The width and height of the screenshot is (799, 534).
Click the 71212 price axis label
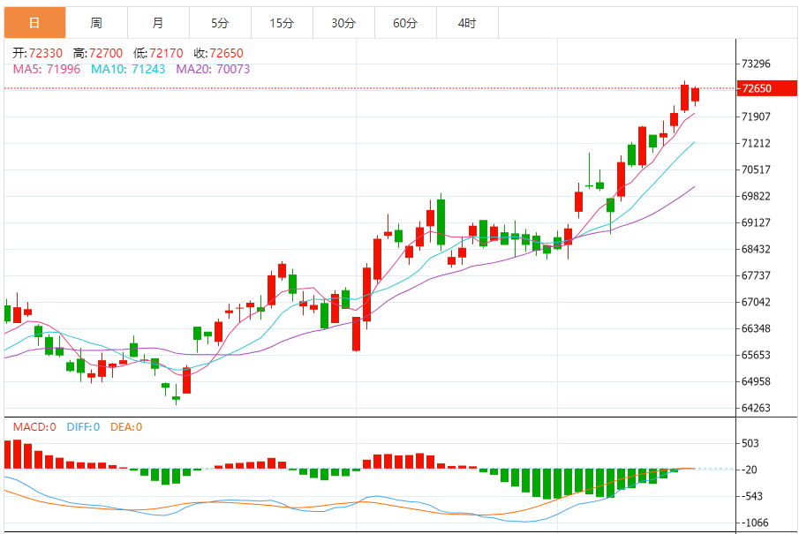[757, 143]
